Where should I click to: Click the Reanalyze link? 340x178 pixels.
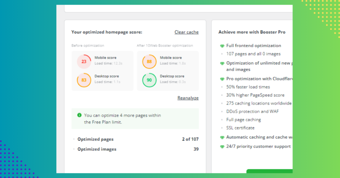click(x=188, y=98)
